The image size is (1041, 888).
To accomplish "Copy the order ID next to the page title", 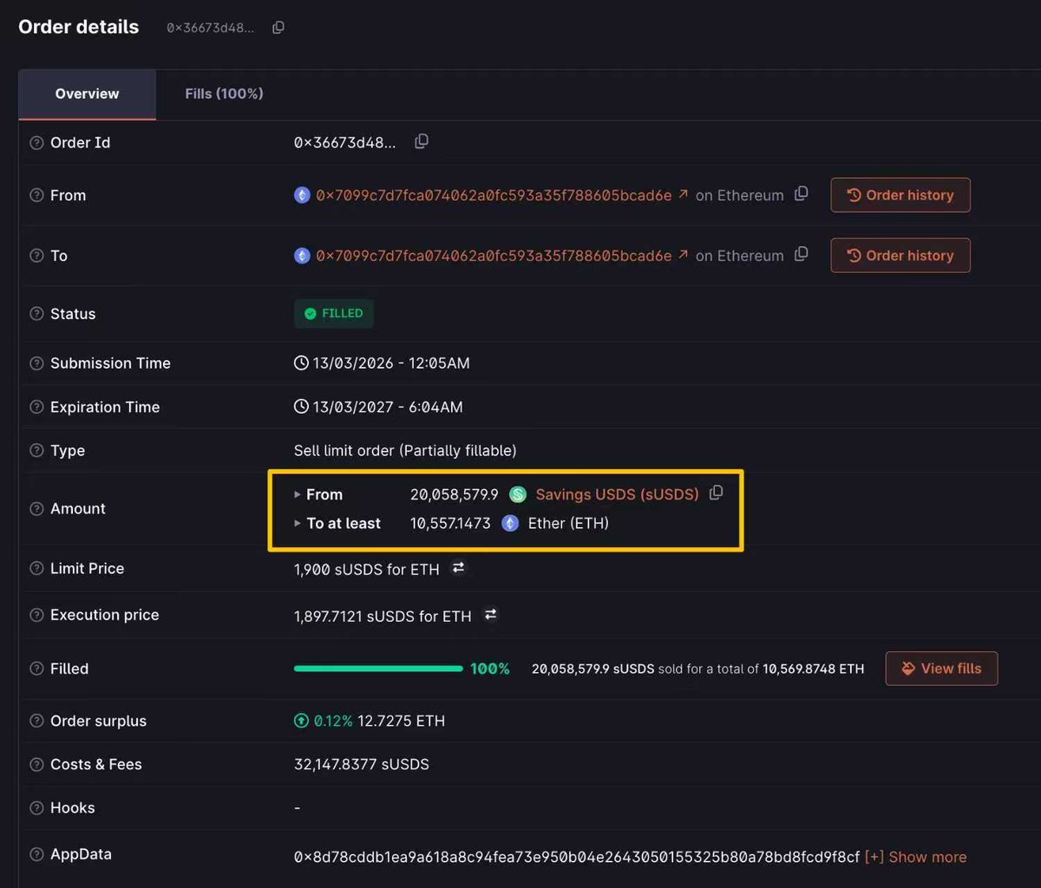I will (x=278, y=28).
